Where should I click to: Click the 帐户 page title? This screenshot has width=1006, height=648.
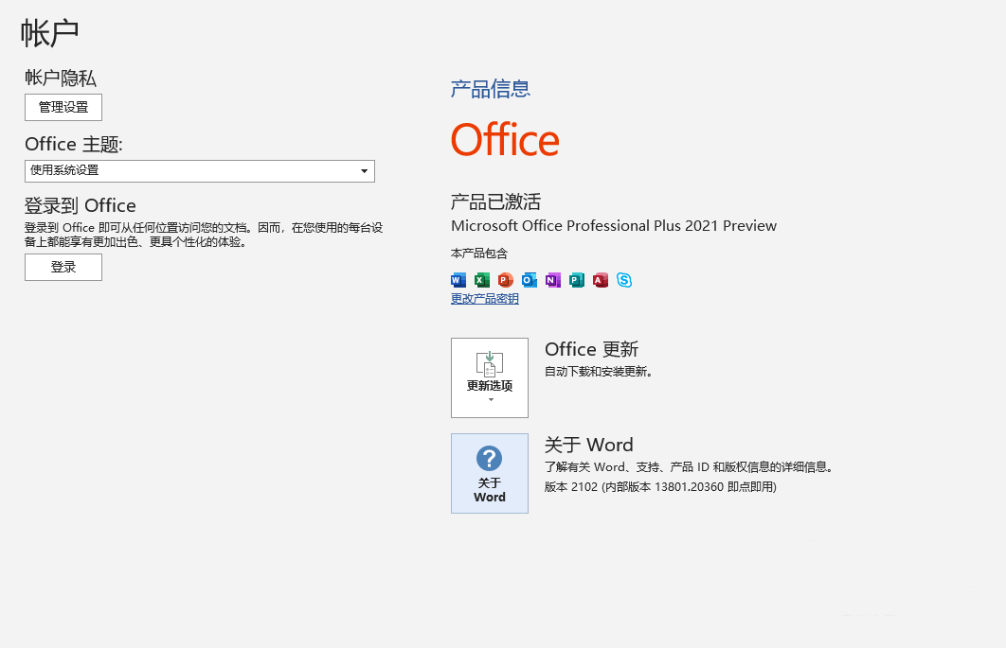click(x=49, y=32)
